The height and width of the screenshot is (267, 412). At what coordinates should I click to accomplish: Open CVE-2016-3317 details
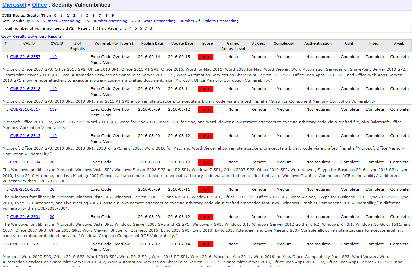(x=25, y=110)
